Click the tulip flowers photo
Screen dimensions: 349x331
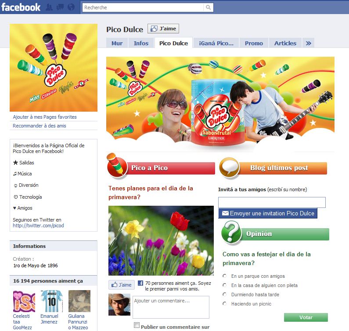(x=161, y=240)
